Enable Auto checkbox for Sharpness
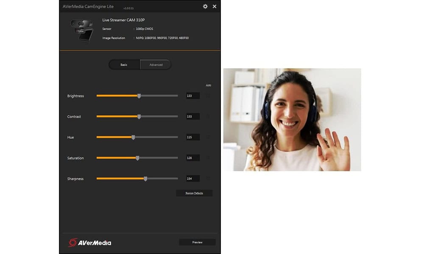 tap(208, 179)
